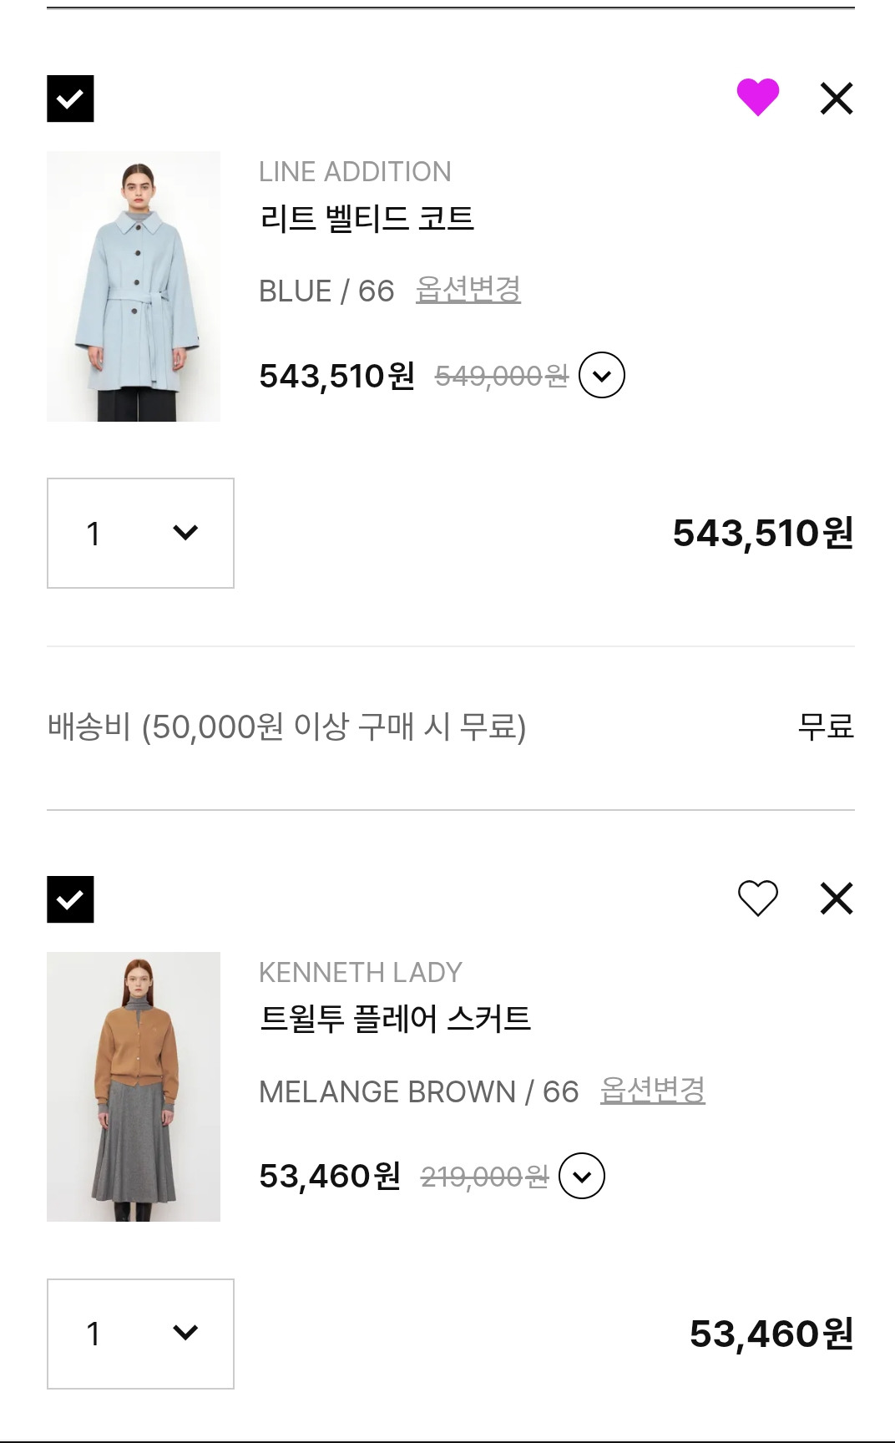This screenshot has height=1443, width=895.
Task: Click the coat's 543,510원 sale price
Action: [x=336, y=376]
